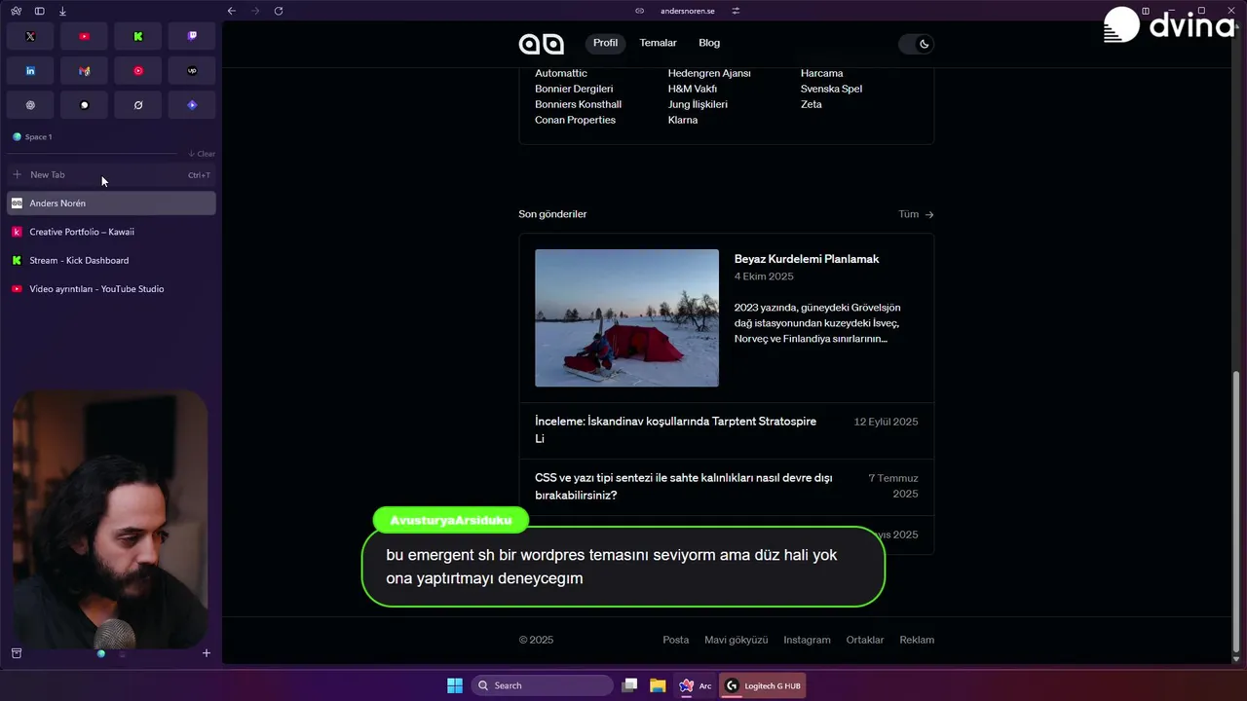Open the LinkedIn pinned favorite
This screenshot has width=1247, height=701.
pyautogui.click(x=30, y=71)
